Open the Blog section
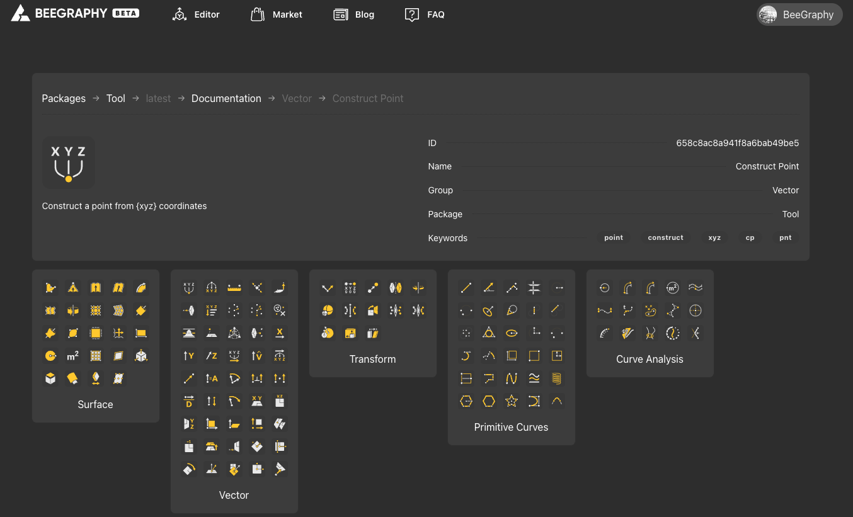This screenshot has height=517, width=853. [354, 14]
